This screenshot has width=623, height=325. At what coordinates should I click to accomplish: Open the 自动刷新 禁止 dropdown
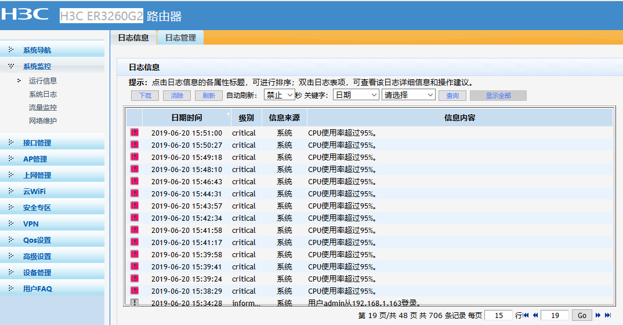pyautogui.click(x=280, y=95)
